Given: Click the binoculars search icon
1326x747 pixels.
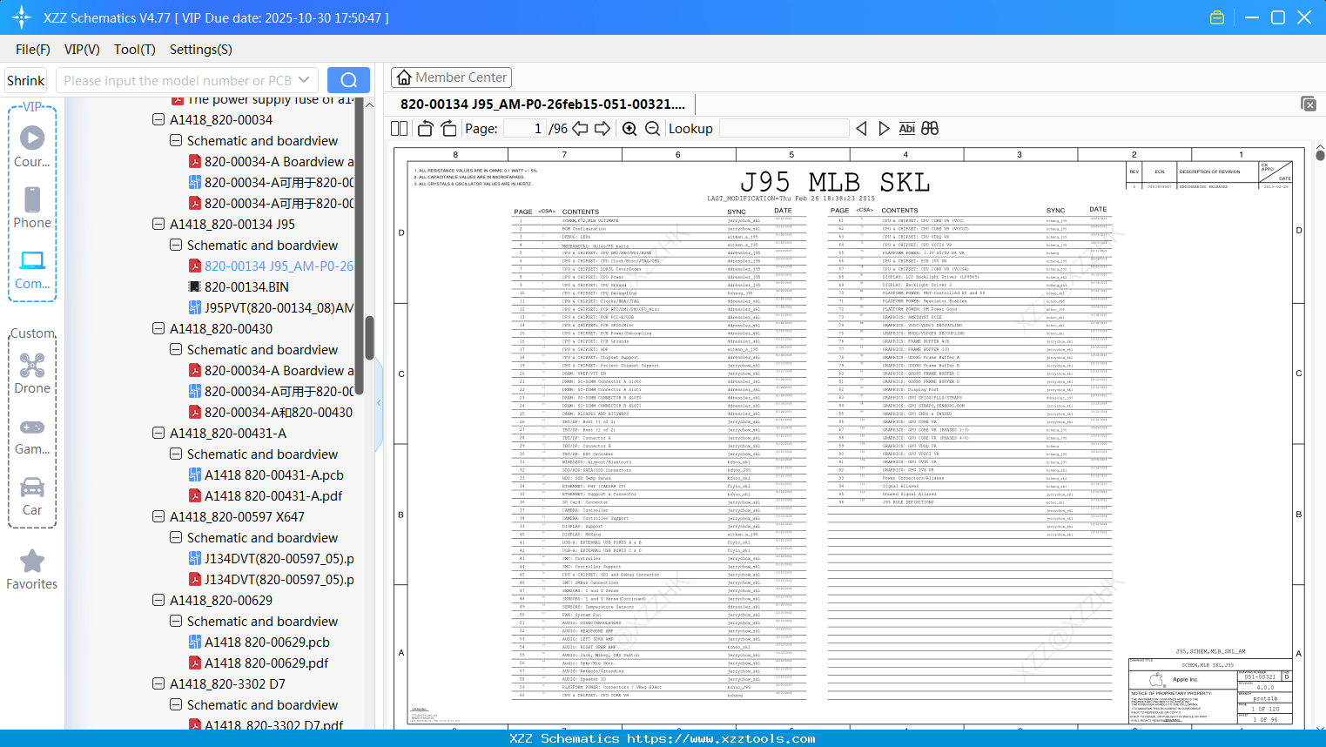Looking at the screenshot, I should 930,129.
